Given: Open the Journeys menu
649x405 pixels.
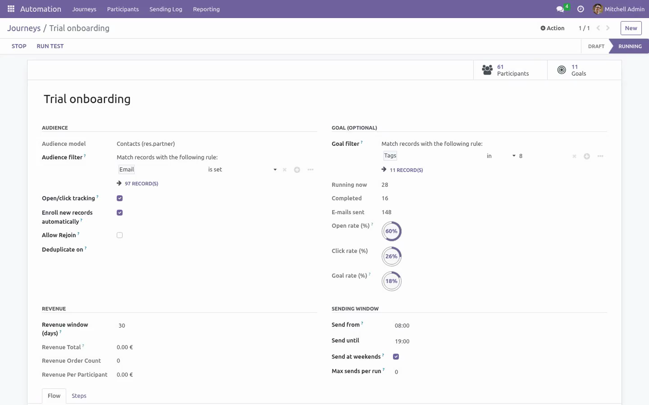Looking at the screenshot, I should click(84, 9).
